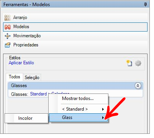
Task: Click the Propriedades folder icon
Action: (8, 45)
